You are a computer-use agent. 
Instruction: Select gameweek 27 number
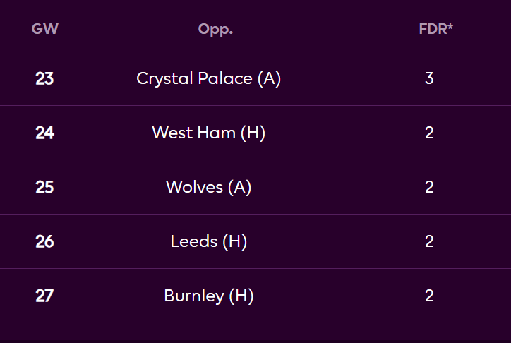(44, 296)
